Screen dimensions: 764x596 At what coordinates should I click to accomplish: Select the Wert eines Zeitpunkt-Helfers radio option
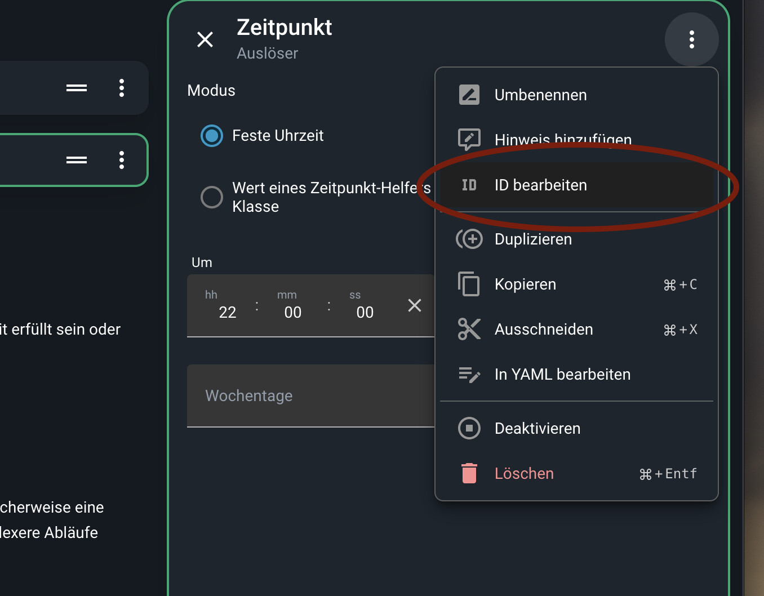point(212,197)
